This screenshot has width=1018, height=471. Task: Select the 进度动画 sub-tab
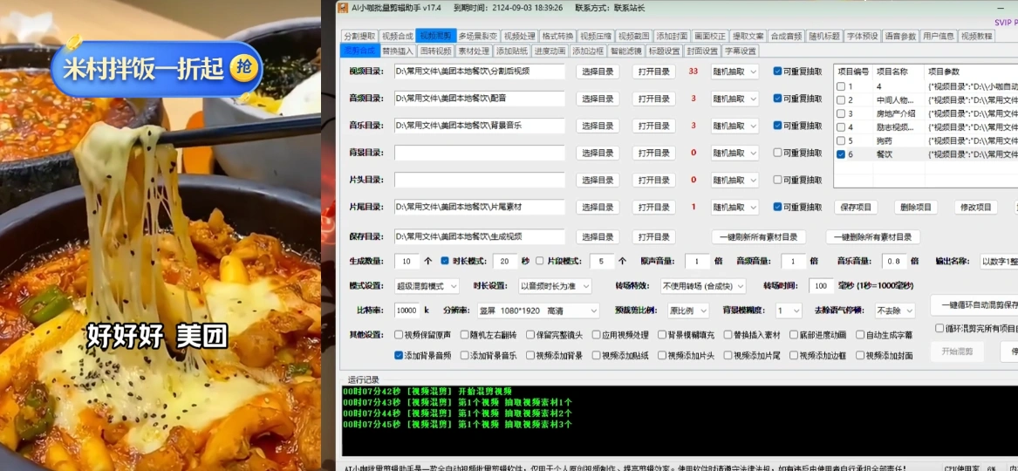tap(550, 51)
